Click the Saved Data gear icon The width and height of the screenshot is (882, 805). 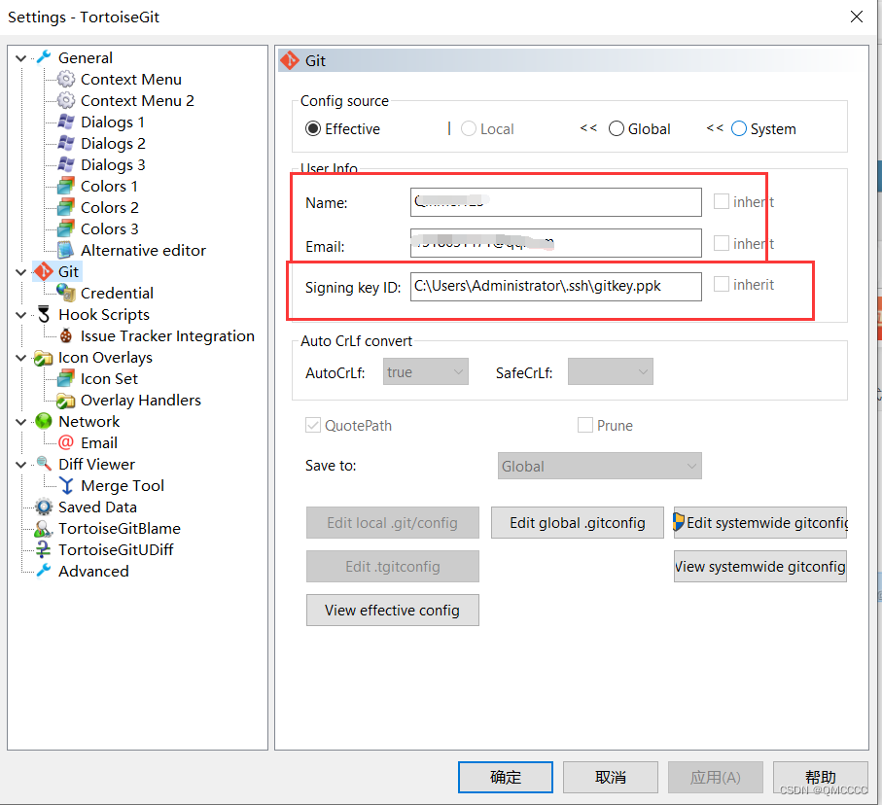tap(44, 507)
